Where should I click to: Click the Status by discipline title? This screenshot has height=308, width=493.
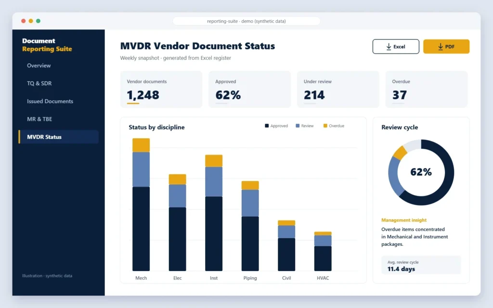156,127
